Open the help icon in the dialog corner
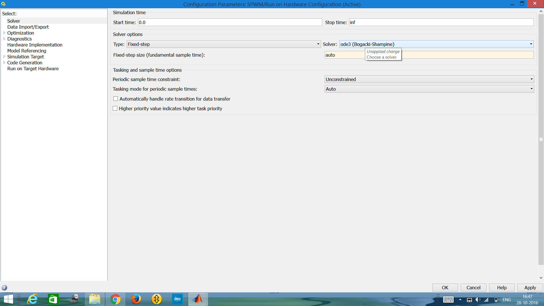The image size is (544, 306). (x=5, y=287)
